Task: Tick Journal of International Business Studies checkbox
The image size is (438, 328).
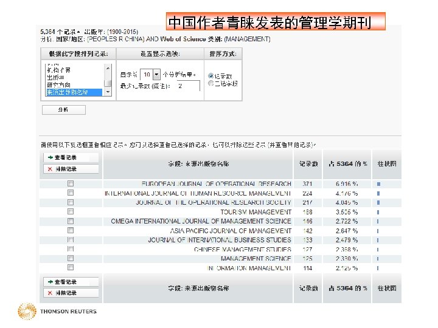Action: coord(71,239)
